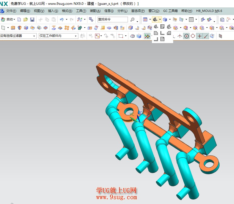The image size is (234, 204).
Task: Click the magnifier icon beside the command search box
Action: (x=132, y=20)
